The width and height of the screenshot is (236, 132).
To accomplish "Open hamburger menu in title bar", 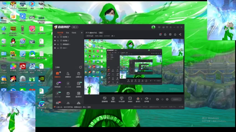I will click(x=171, y=27).
